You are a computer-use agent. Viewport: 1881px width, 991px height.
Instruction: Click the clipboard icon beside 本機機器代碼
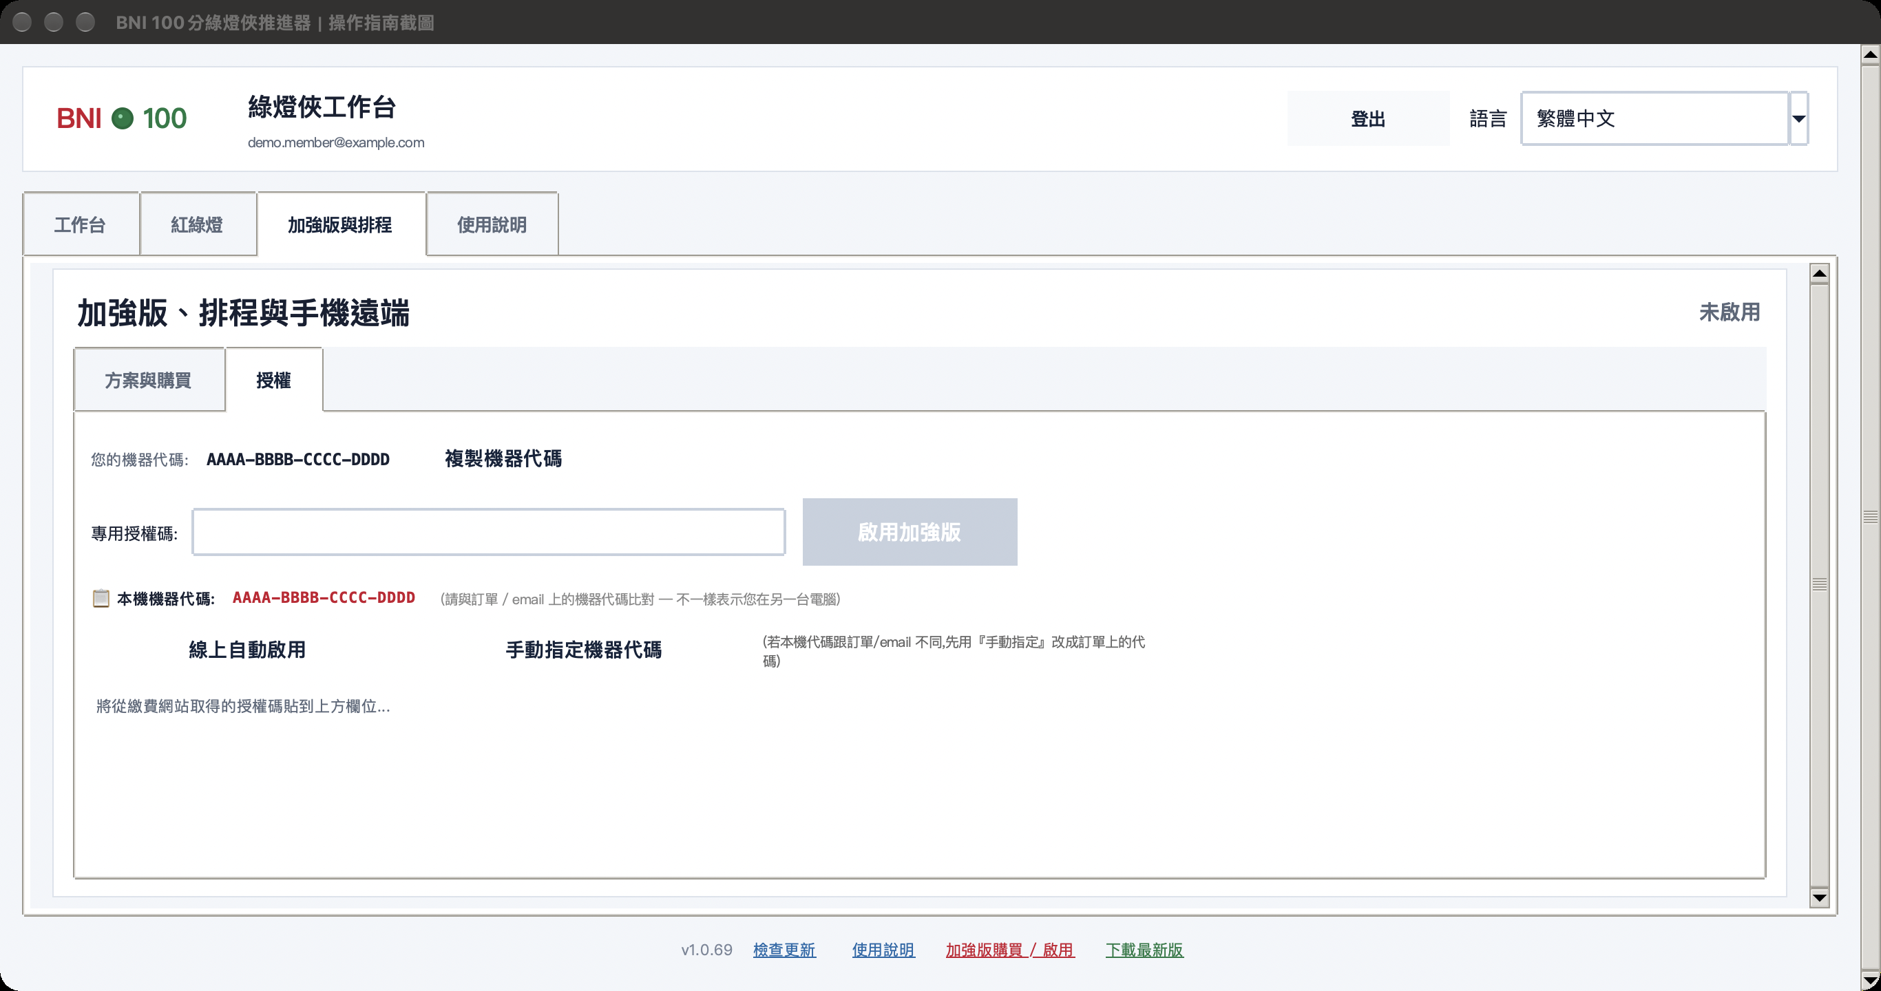101,599
